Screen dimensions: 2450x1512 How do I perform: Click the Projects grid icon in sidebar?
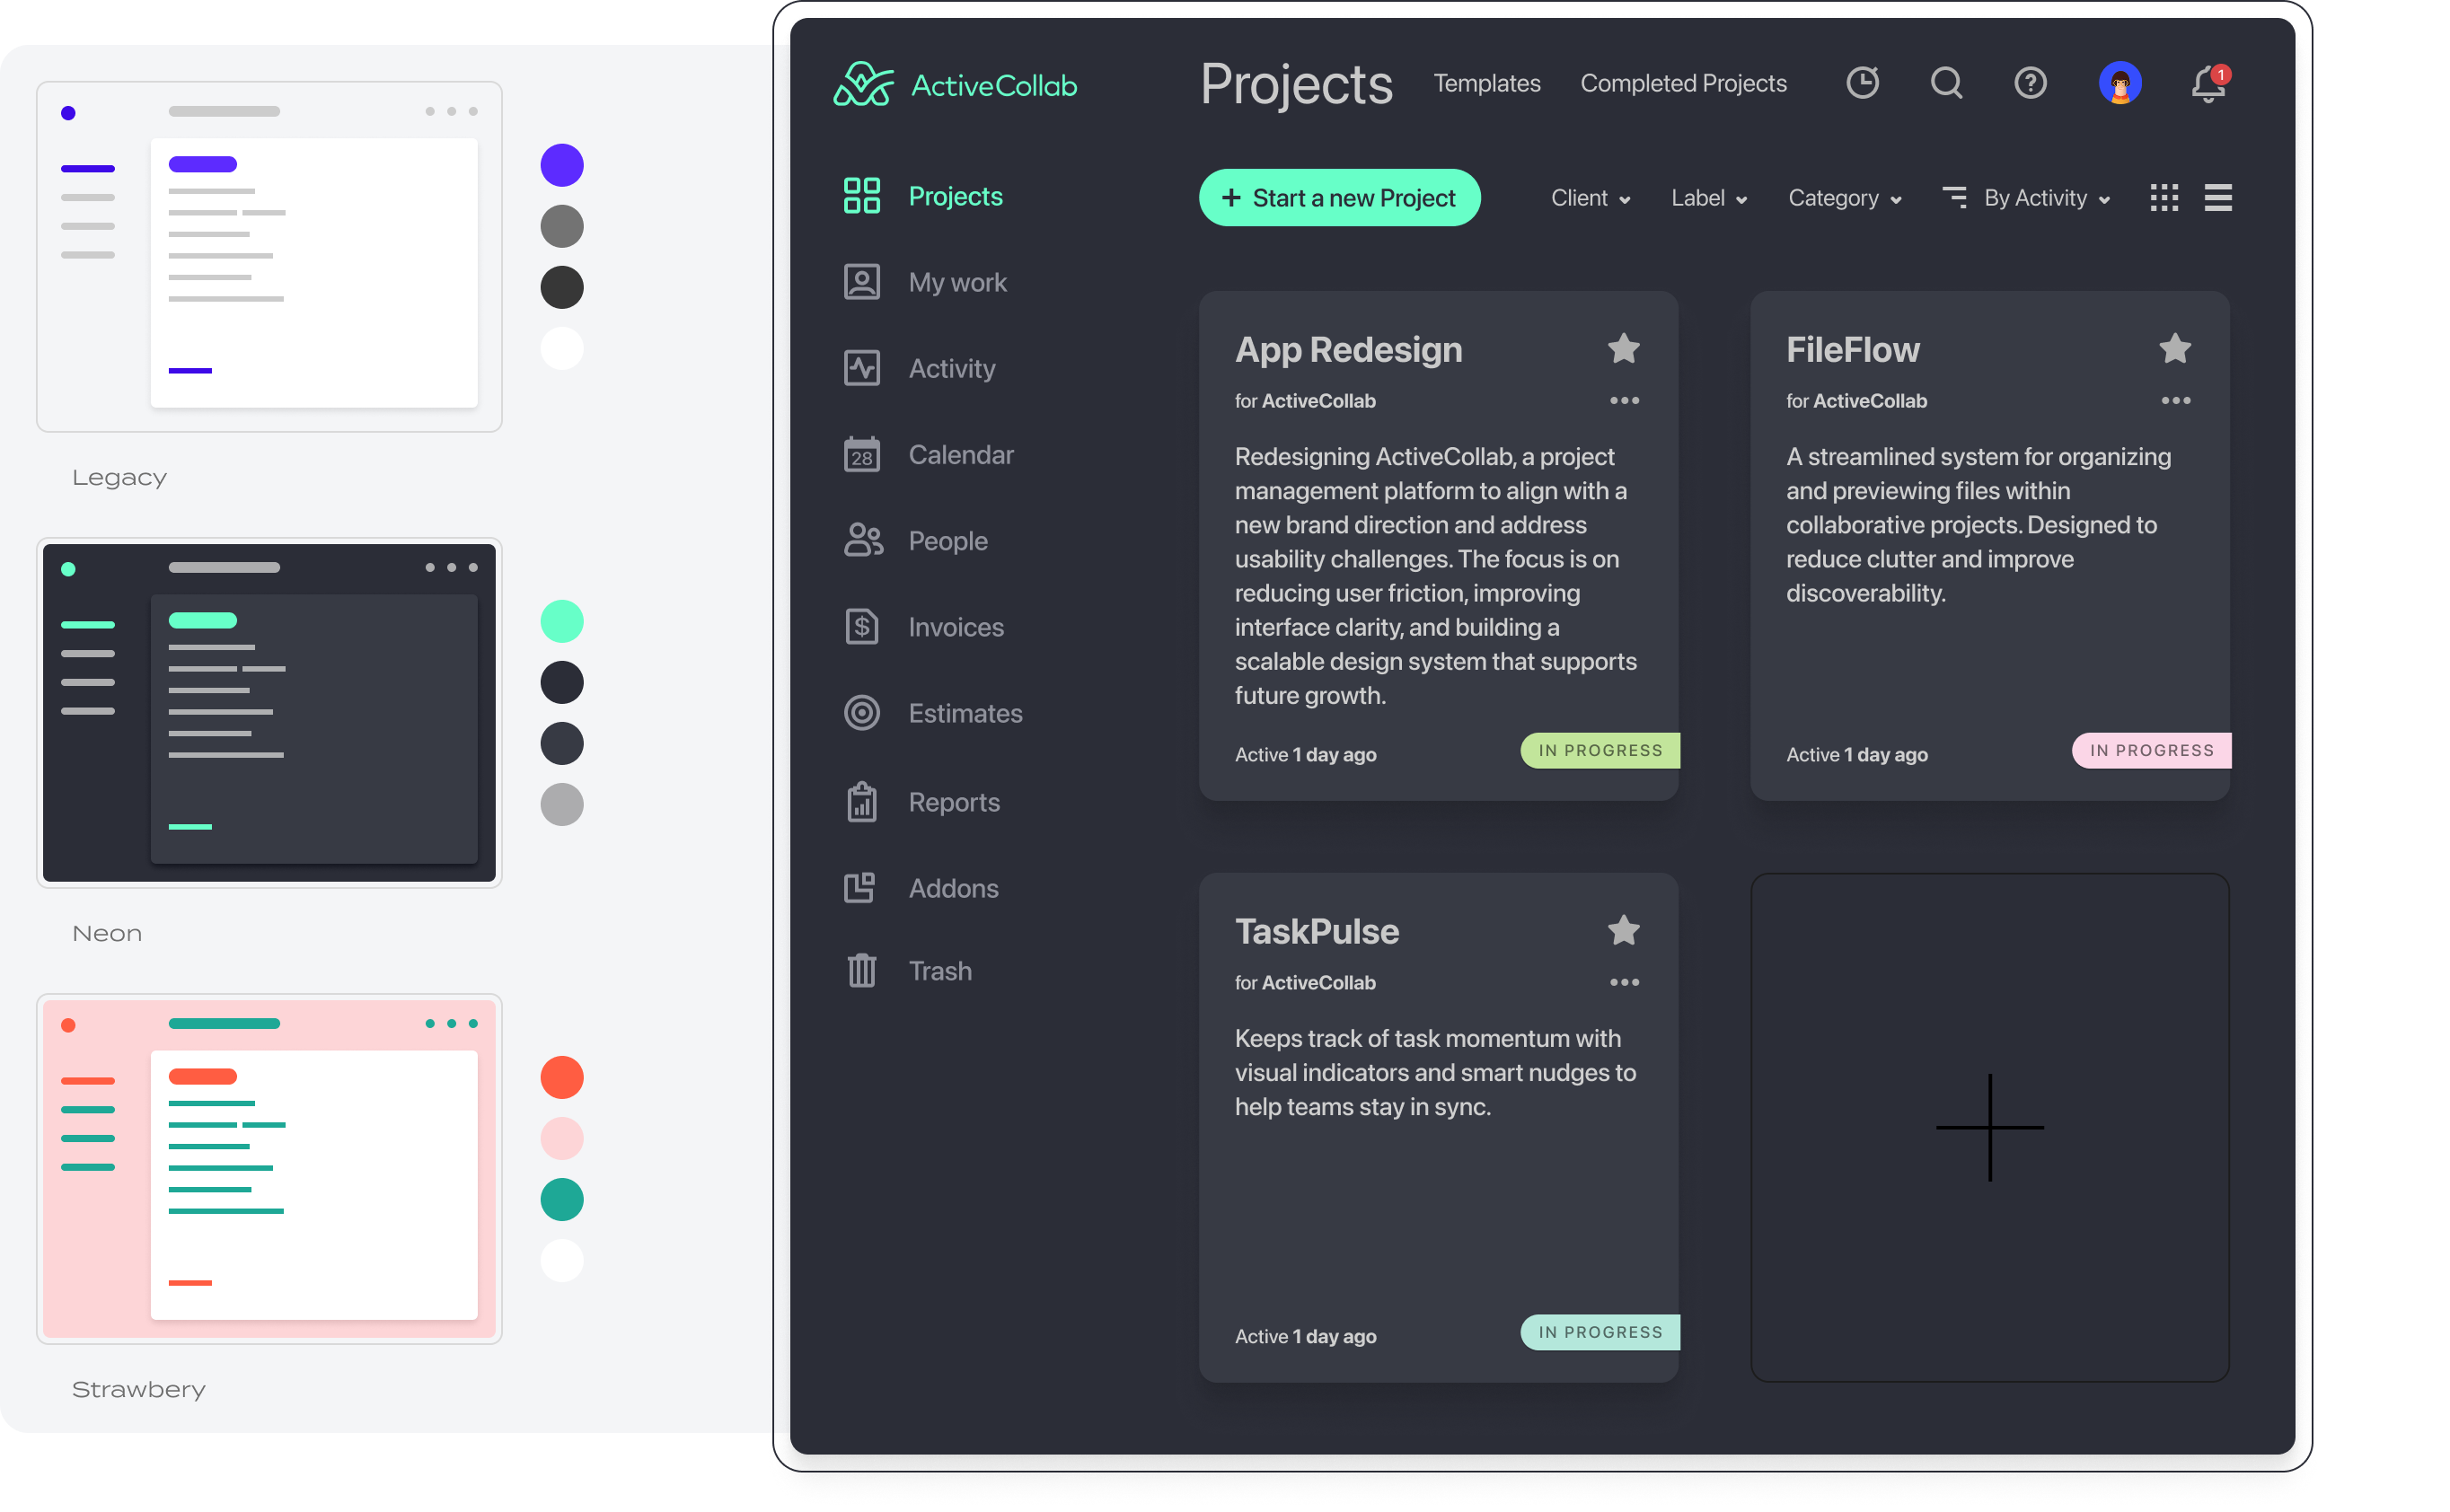861,196
